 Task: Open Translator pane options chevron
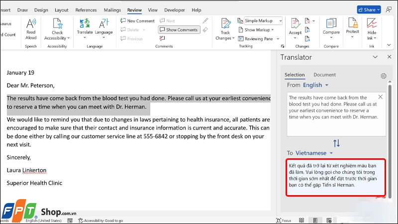375,57
